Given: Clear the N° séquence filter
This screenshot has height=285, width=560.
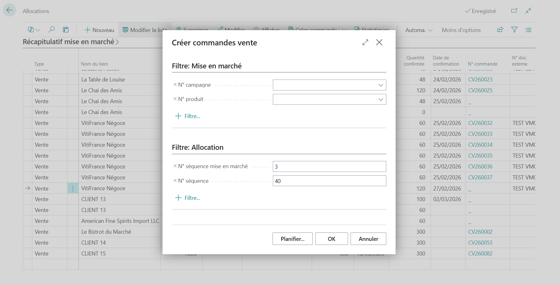Looking at the screenshot, I should tap(175, 181).
